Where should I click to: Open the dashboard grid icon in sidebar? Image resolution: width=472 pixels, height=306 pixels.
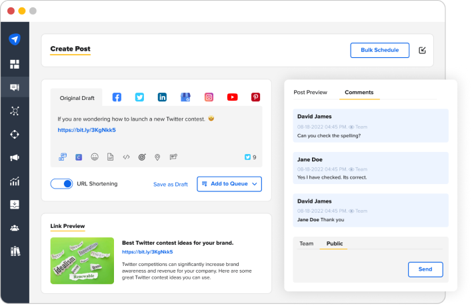click(15, 64)
